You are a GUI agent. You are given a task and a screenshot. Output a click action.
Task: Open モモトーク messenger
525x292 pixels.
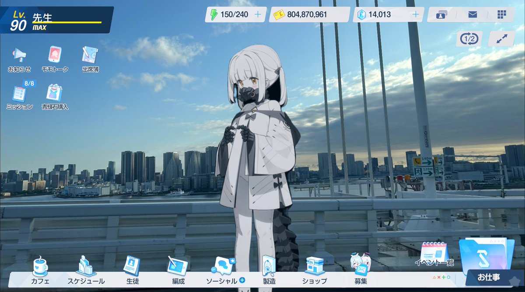55,59
